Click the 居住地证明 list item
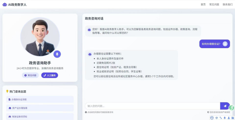The image size is (235, 120). point(117,67)
